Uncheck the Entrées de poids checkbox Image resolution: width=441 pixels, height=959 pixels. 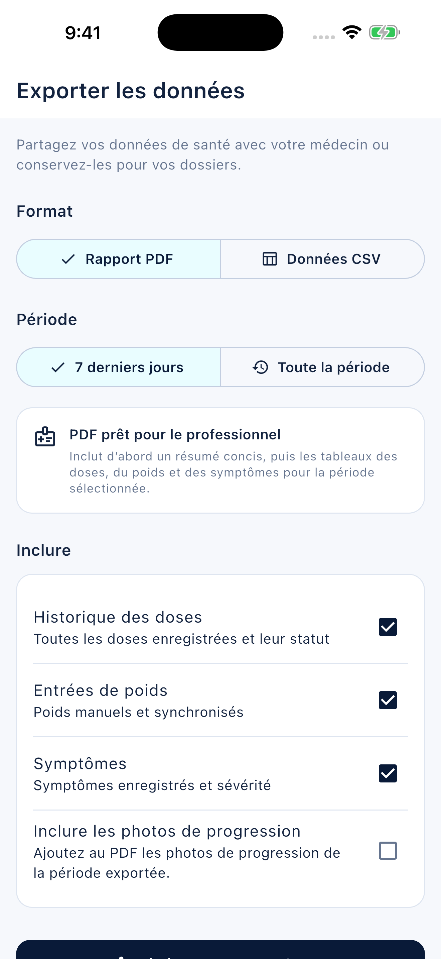point(388,700)
